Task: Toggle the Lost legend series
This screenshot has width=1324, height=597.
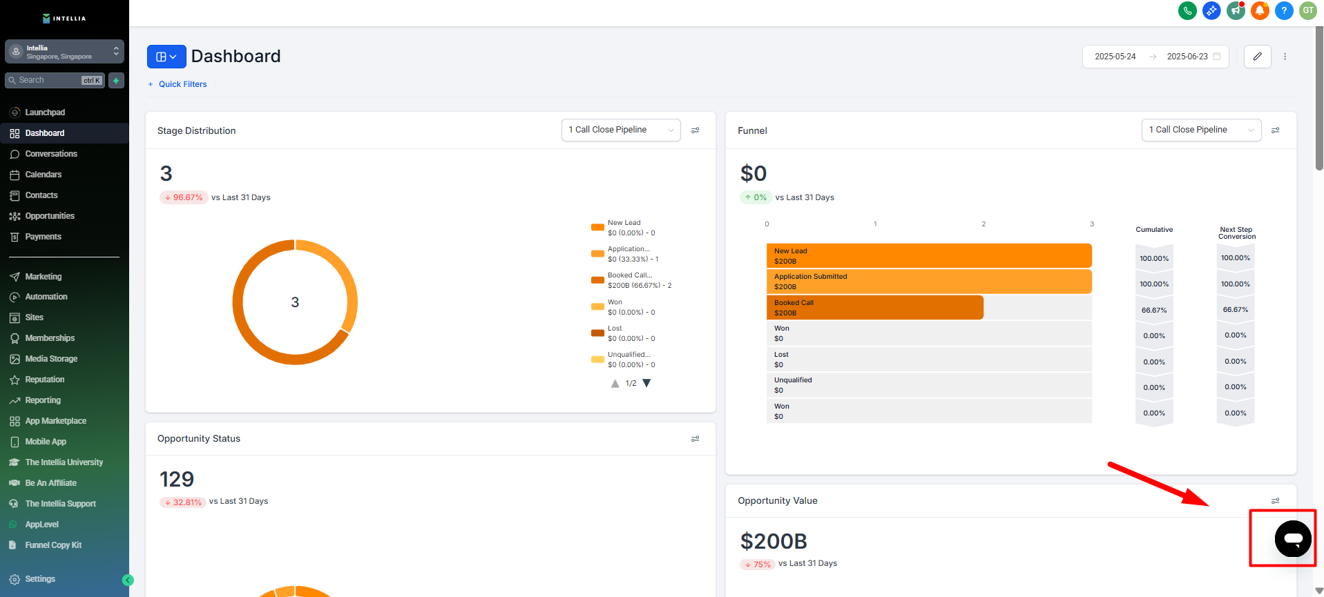Action: click(x=615, y=333)
